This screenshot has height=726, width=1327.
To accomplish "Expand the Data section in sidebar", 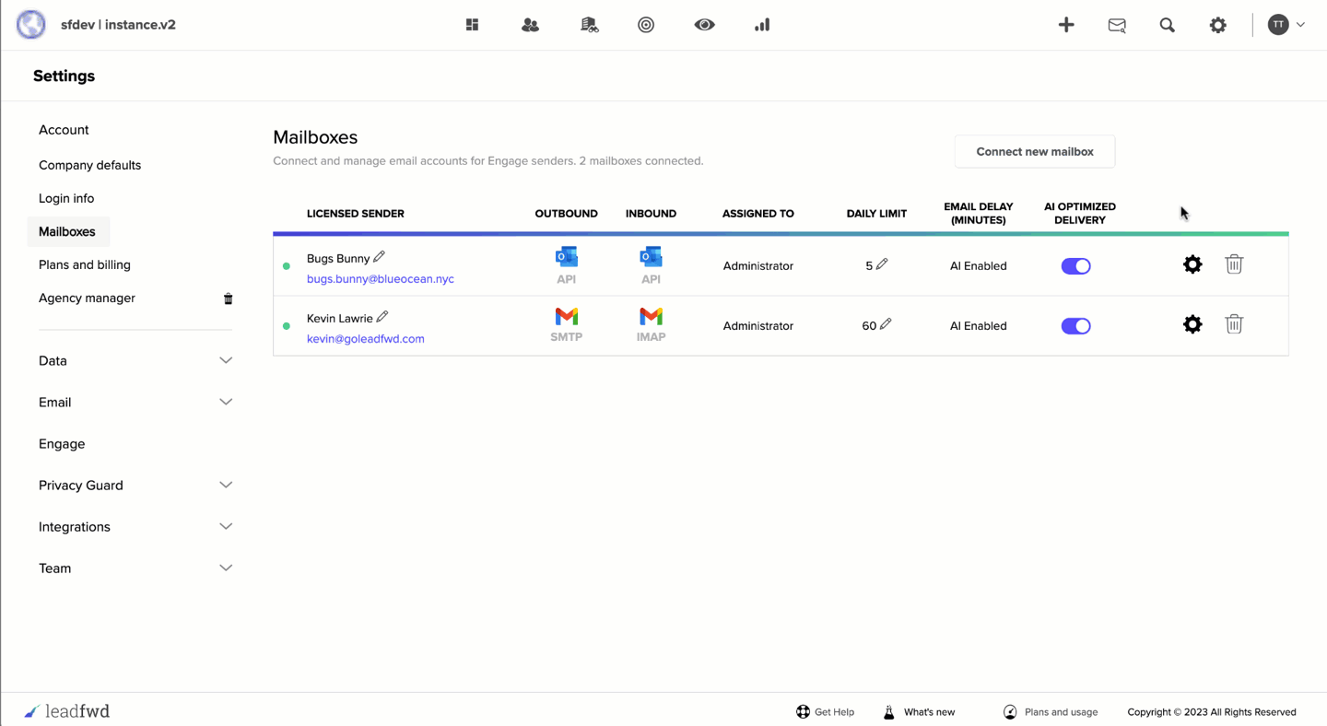I will pos(226,360).
